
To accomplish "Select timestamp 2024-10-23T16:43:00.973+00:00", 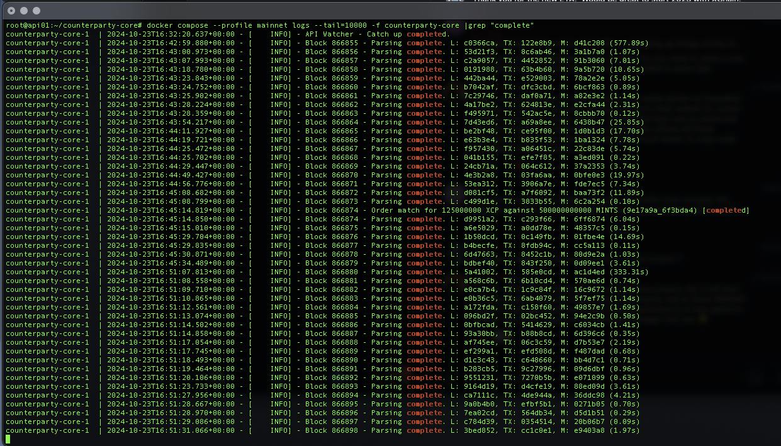I will pos(171,52).
